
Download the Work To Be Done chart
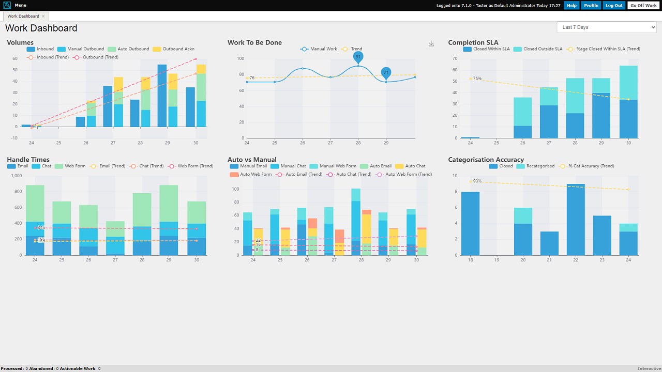431,44
